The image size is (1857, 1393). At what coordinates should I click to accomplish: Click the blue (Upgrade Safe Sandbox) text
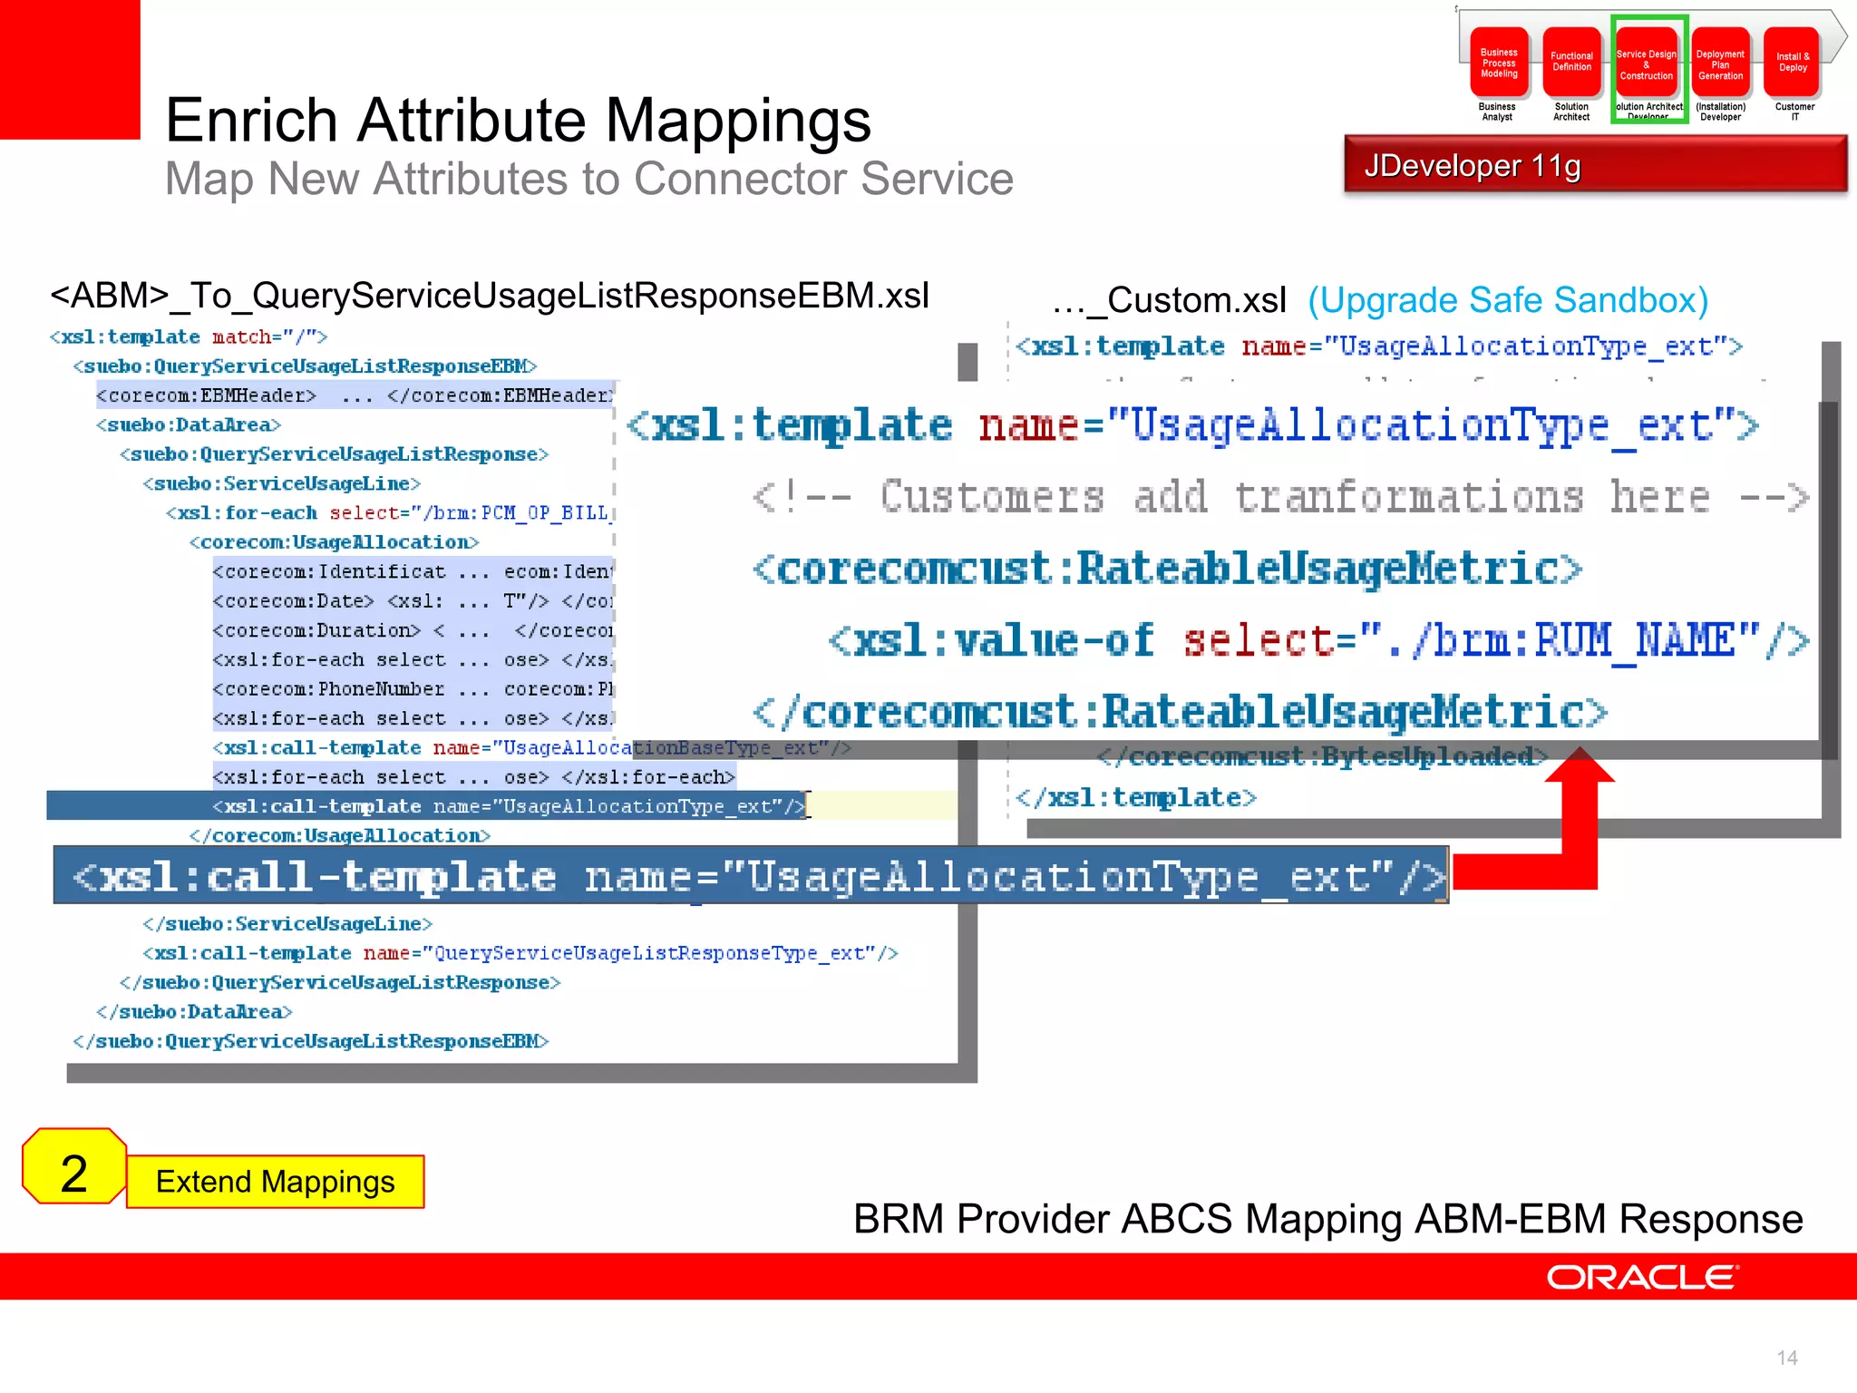(1508, 300)
